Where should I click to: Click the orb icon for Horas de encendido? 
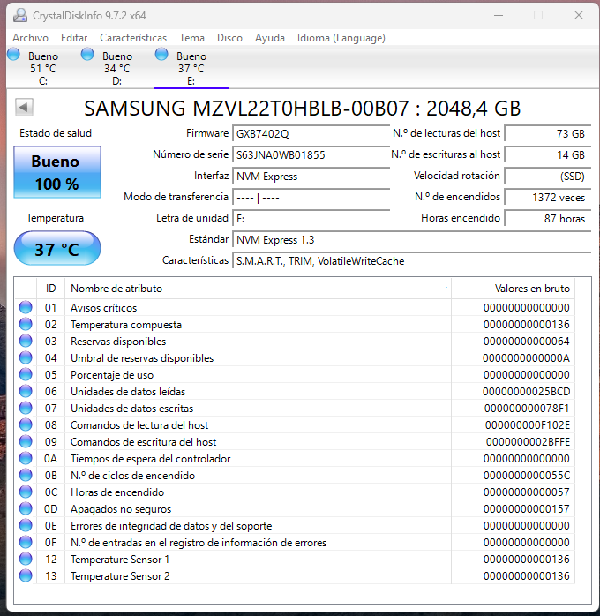tap(25, 492)
